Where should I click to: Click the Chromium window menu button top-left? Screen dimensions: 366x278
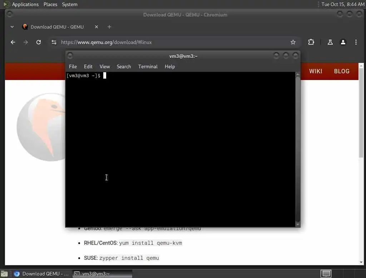[10, 14]
